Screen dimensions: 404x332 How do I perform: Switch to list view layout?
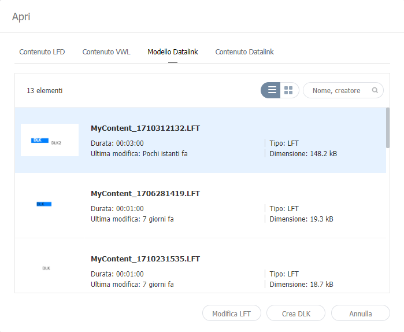(272, 90)
